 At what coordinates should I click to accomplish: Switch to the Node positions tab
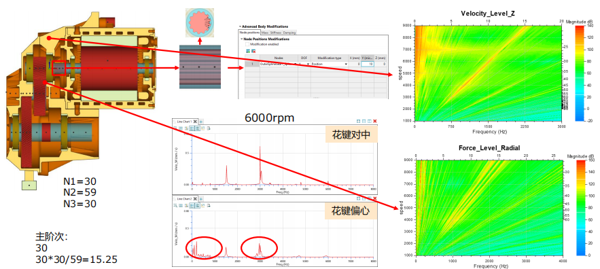tap(249, 33)
